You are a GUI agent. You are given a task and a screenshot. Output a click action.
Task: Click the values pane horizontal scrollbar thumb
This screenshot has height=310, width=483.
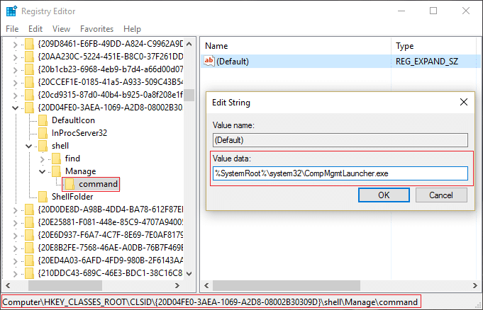[x=287, y=286]
